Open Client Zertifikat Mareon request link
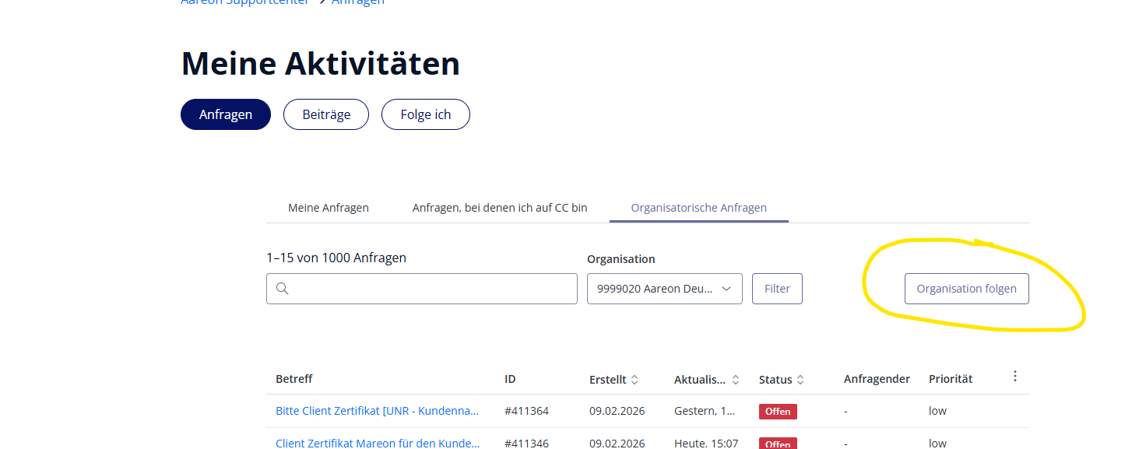Viewport: 1146px width, 449px height. tap(378, 443)
